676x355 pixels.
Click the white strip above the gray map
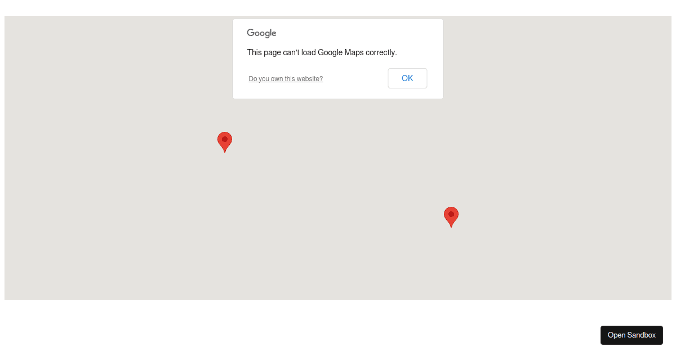338,7
